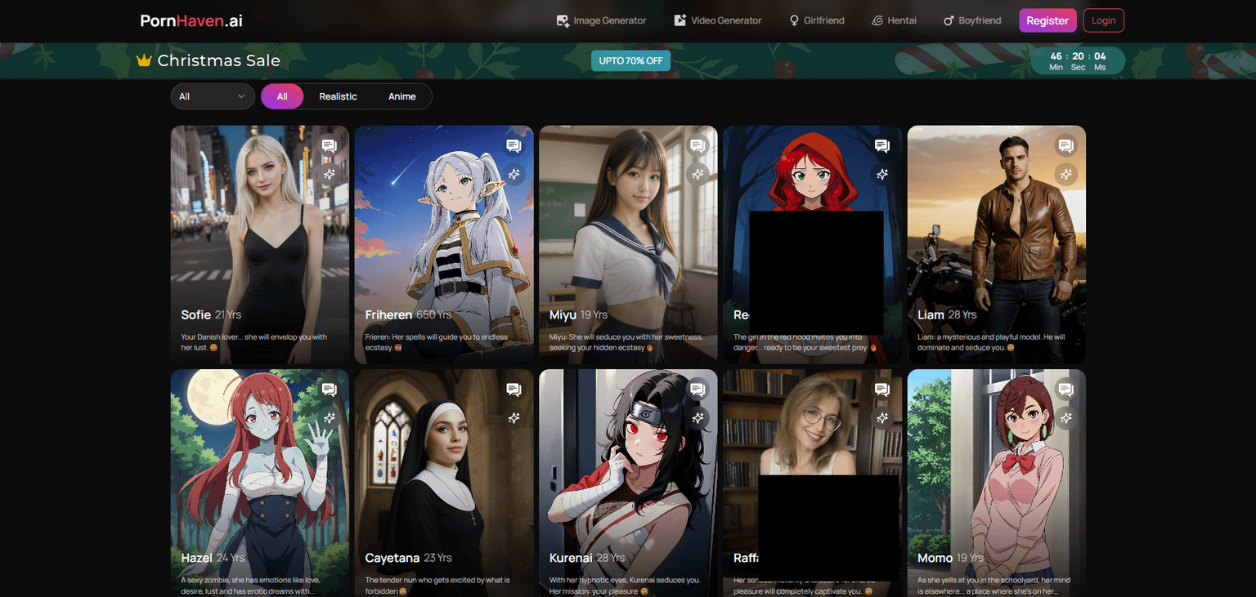The height and width of the screenshot is (597, 1256).
Task: Click the crown icon next to Christmas Sale
Action: [145, 60]
